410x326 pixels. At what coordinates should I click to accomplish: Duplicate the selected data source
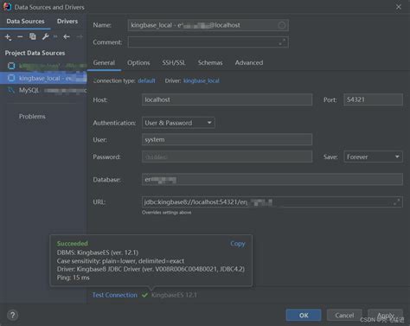33,36
